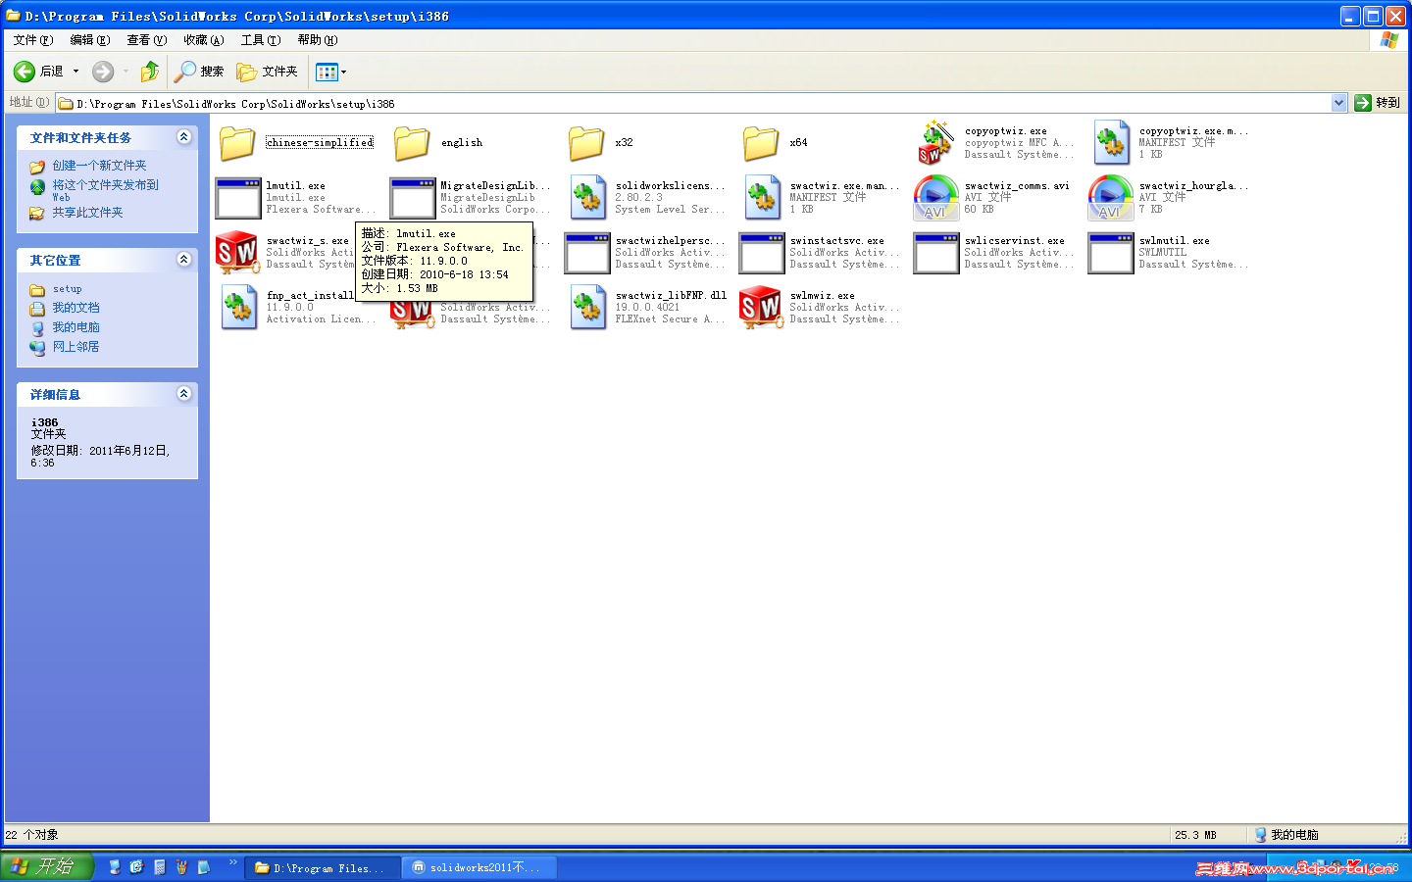Open the 帮助(H) menu

click(x=318, y=40)
